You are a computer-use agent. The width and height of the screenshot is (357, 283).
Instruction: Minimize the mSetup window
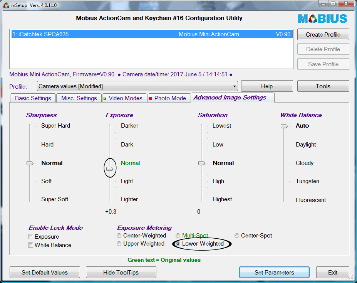click(324, 3)
